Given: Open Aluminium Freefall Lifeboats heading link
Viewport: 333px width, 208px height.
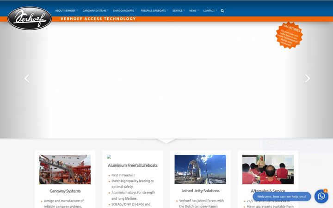Looking at the screenshot, I should (x=133, y=165).
